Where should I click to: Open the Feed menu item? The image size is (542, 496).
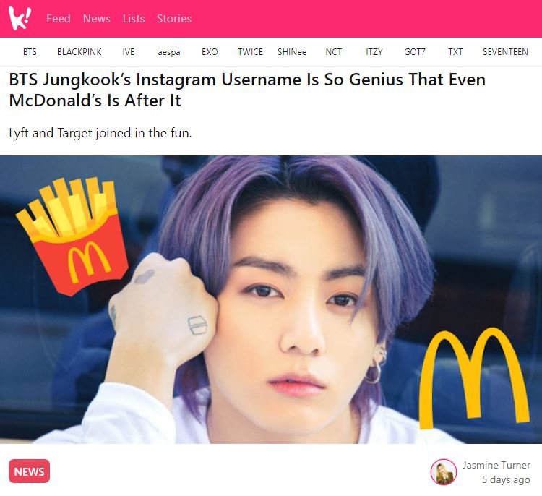pyautogui.click(x=59, y=19)
